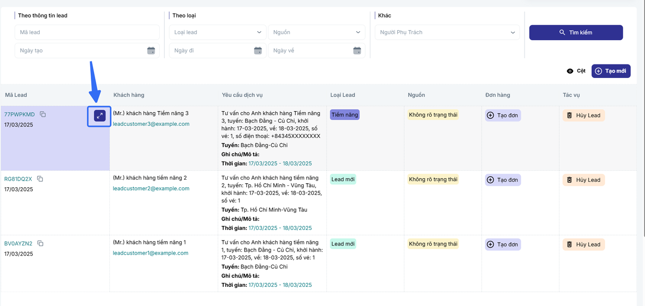Click the Tạo mới button
The width and height of the screenshot is (645, 306).
pyautogui.click(x=611, y=71)
